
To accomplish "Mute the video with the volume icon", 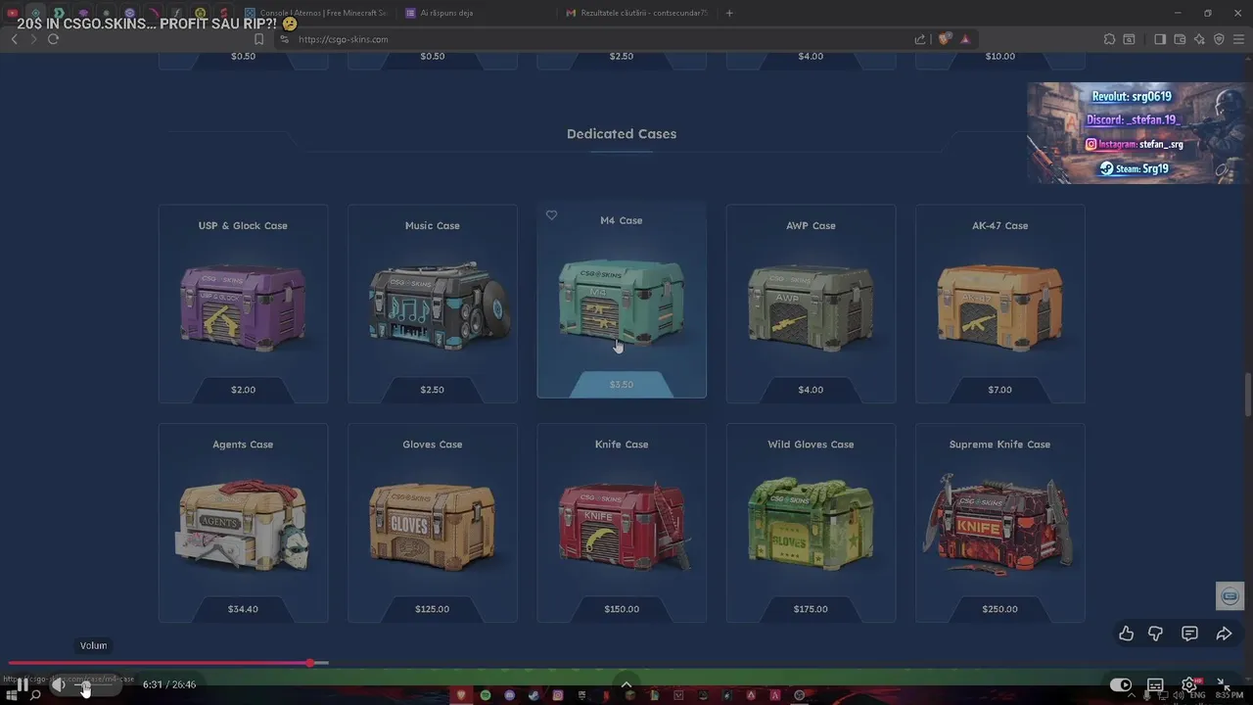I will click(x=58, y=684).
